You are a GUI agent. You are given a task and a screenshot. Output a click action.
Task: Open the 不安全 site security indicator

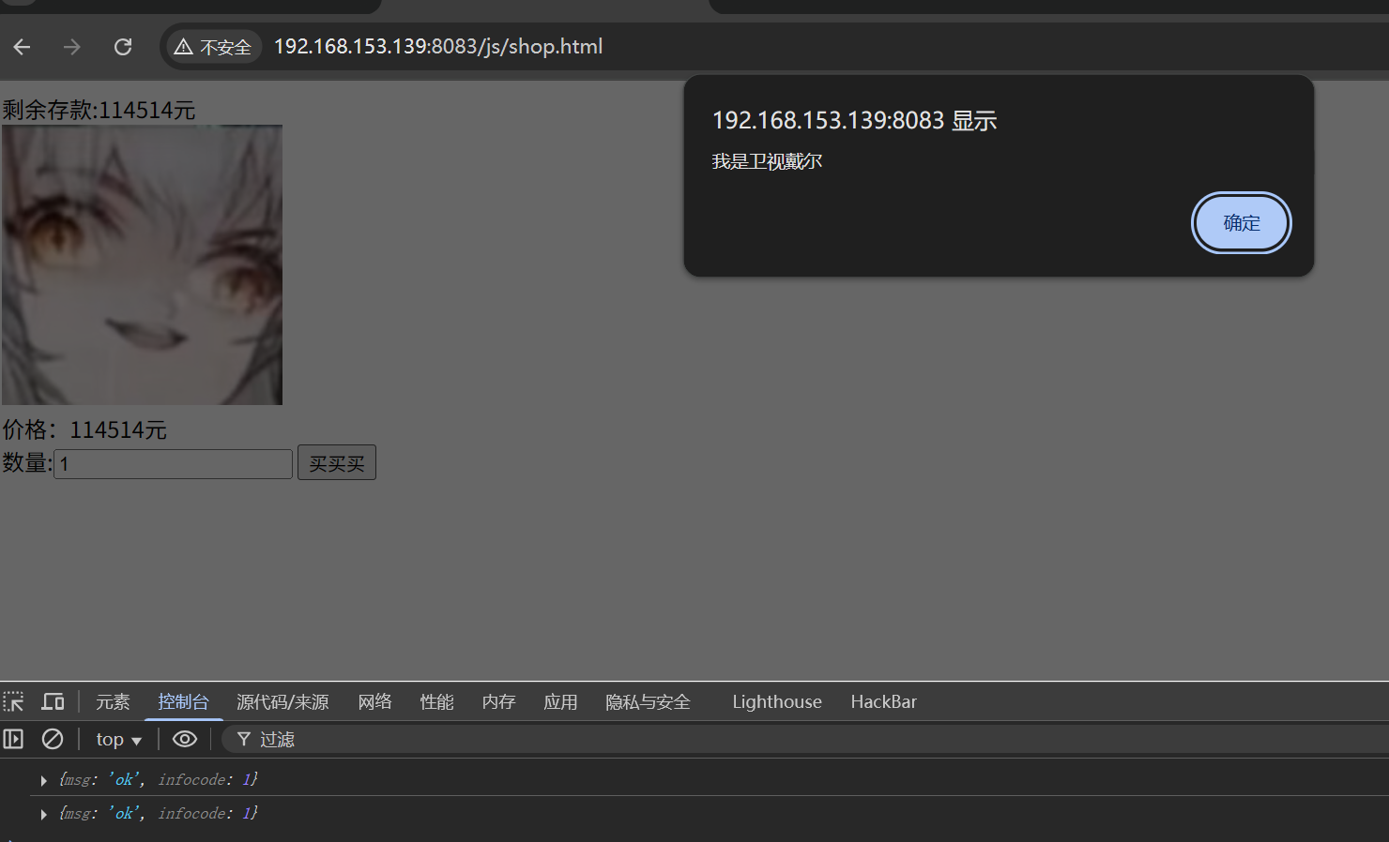(213, 47)
